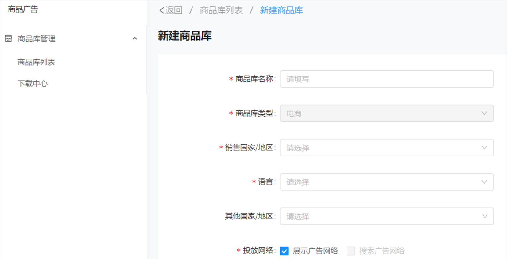The image size is (507, 259).
Task: Click the 商品广告 title text
Action: (23, 9)
